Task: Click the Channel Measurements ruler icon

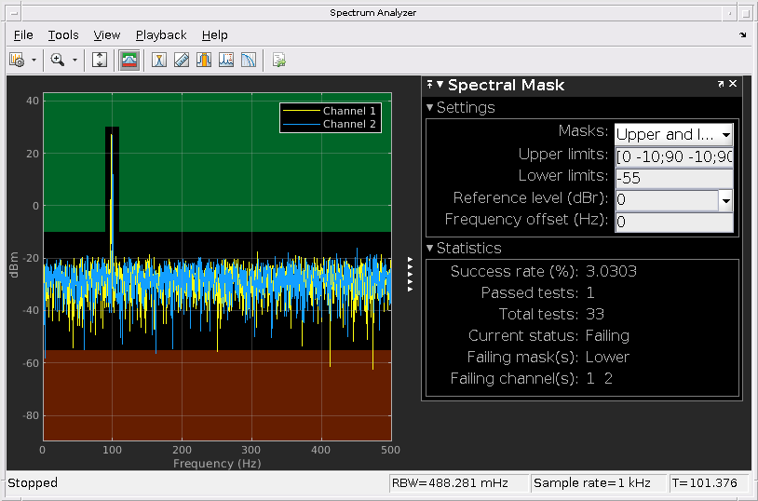Action: pyautogui.click(x=182, y=60)
